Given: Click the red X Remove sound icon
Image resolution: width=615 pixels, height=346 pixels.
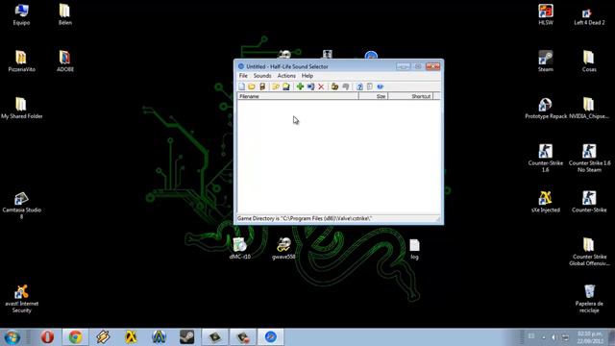Looking at the screenshot, I should 321,86.
